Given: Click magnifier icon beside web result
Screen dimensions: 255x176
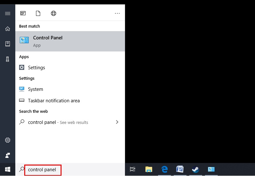Looking at the screenshot, I should pos(22,122).
